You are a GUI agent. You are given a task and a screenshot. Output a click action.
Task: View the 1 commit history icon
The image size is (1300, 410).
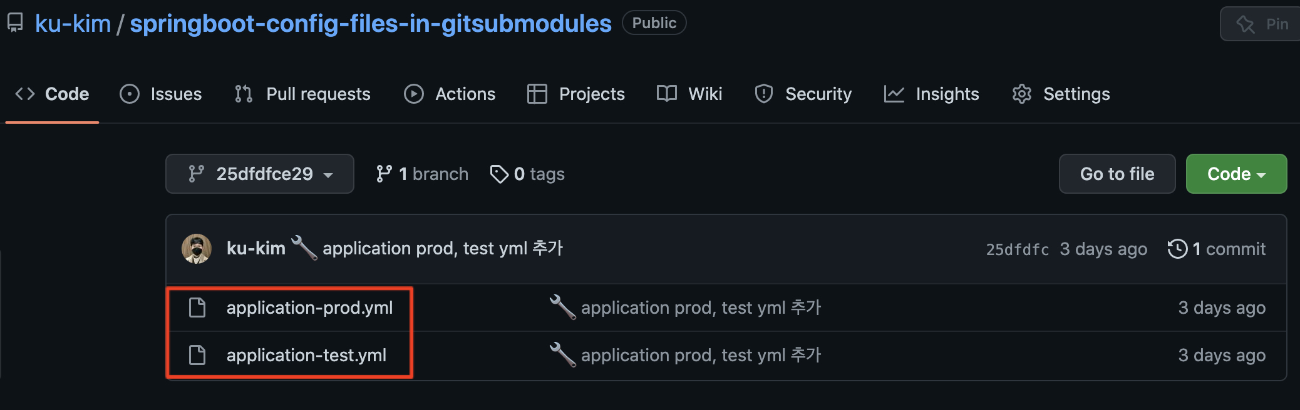pos(1178,249)
